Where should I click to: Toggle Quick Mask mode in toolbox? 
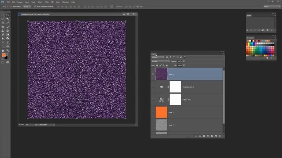click(x=3, y=62)
